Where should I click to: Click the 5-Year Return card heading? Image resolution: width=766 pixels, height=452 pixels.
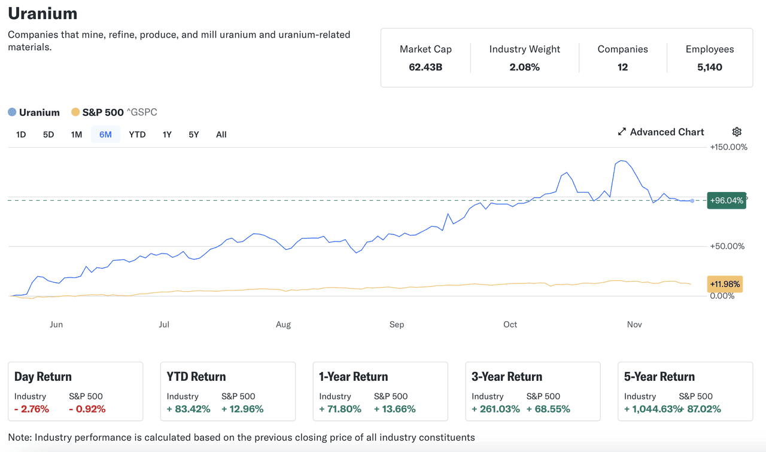[659, 377]
